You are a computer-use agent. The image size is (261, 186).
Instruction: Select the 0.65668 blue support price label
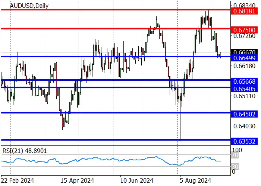[244, 81]
